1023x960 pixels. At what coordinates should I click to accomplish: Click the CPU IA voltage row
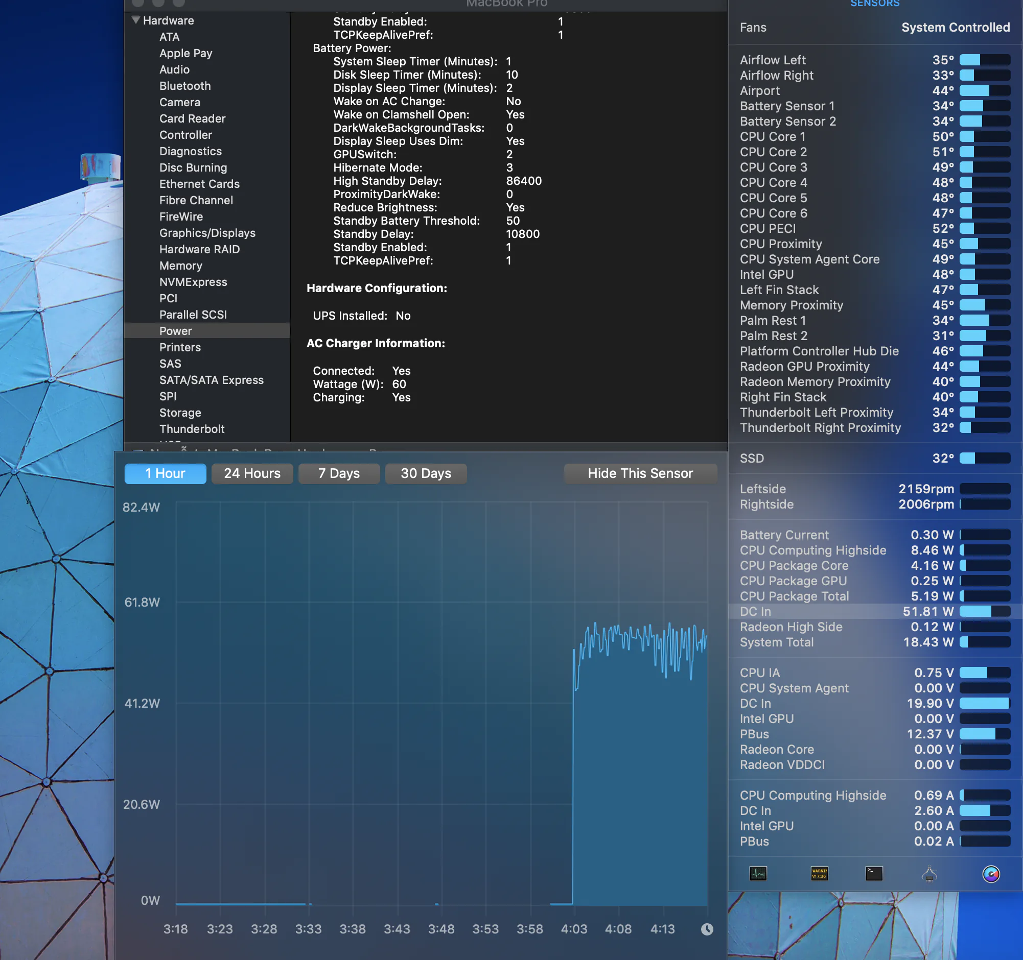click(875, 673)
